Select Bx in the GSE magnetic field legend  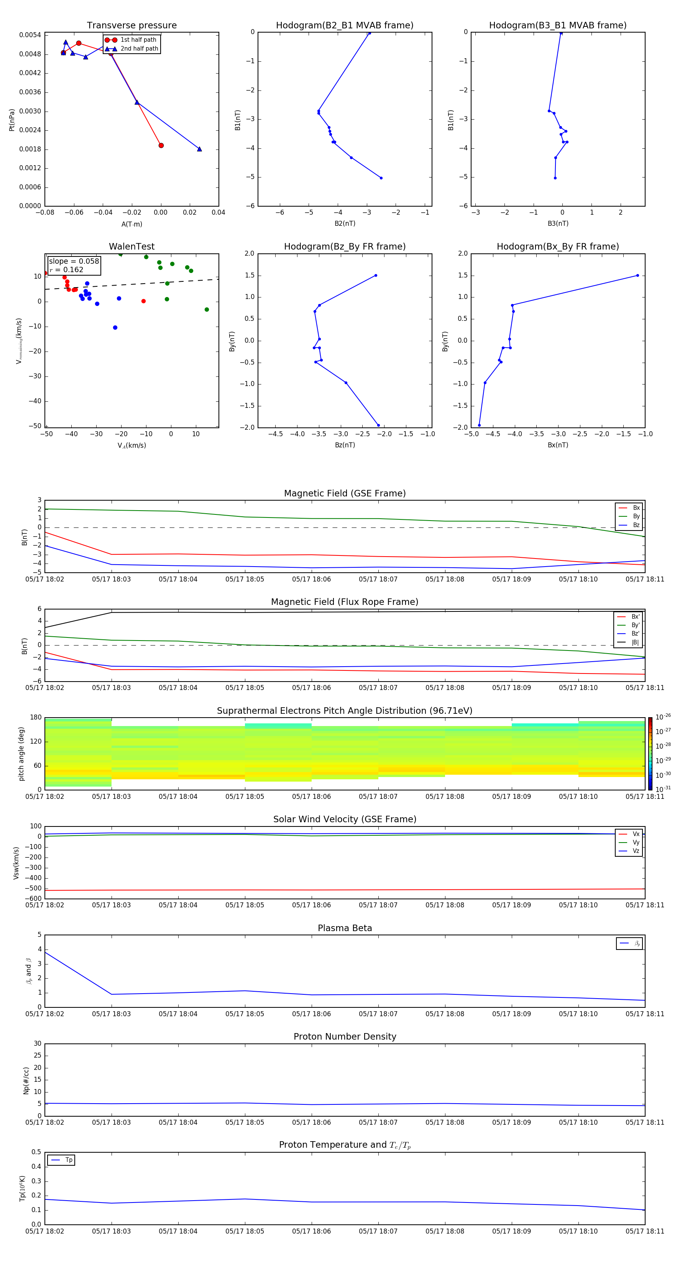click(629, 508)
